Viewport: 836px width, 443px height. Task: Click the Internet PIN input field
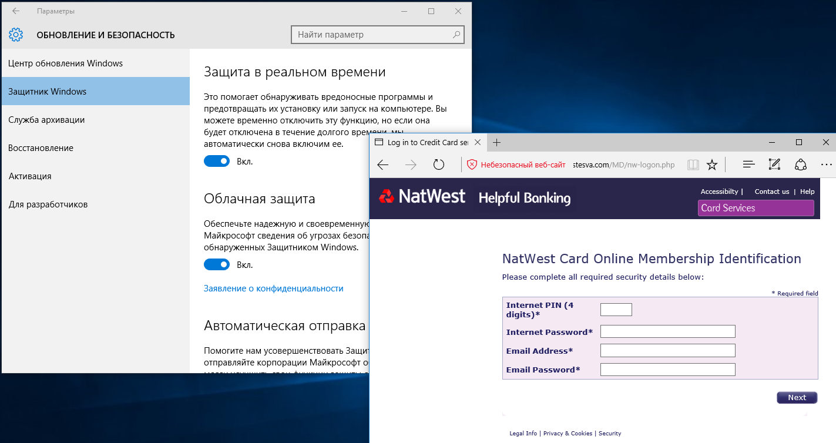coord(616,310)
